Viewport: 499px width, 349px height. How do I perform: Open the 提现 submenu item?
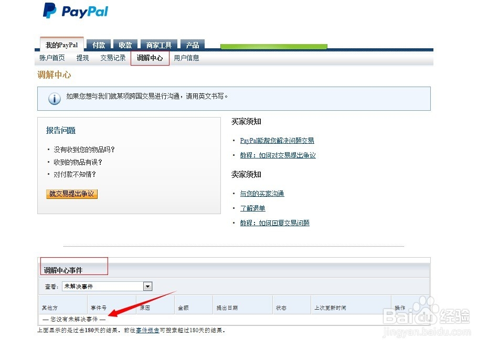click(x=83, y=58)
